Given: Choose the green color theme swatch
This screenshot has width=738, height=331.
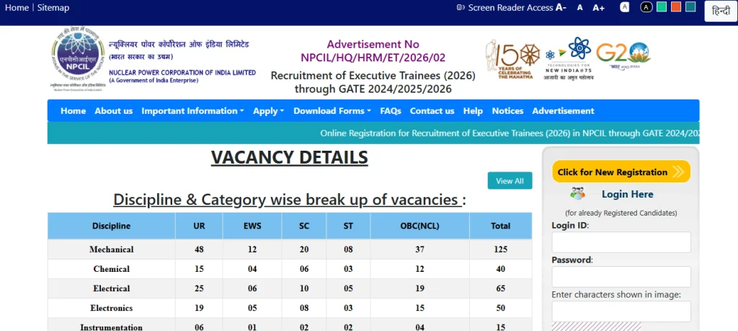Looking at the screenshot, I should click(662, 6).
